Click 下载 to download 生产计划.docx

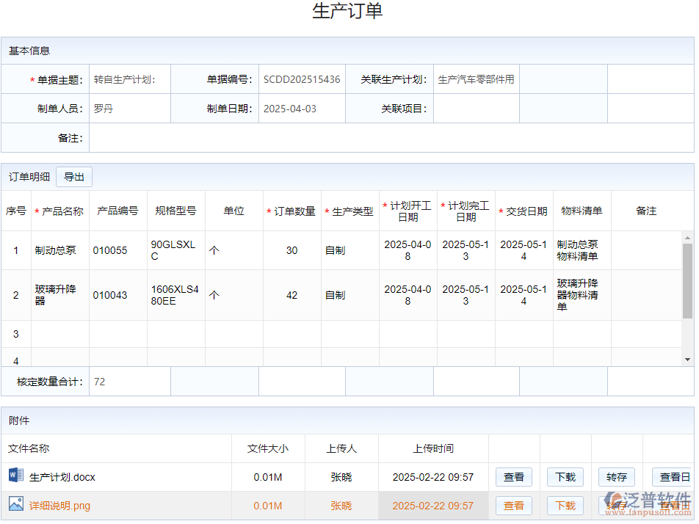click(565, 477)
